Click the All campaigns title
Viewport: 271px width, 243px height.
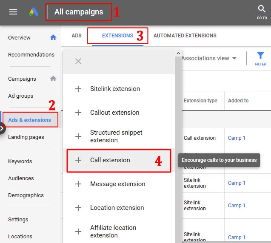pos(79,12)
